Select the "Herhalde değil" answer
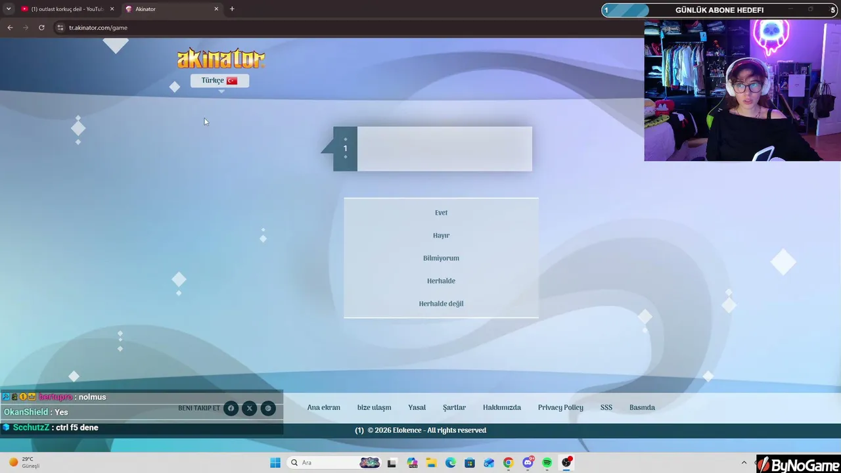The image size is (841, 473). [x=441, y=304]
